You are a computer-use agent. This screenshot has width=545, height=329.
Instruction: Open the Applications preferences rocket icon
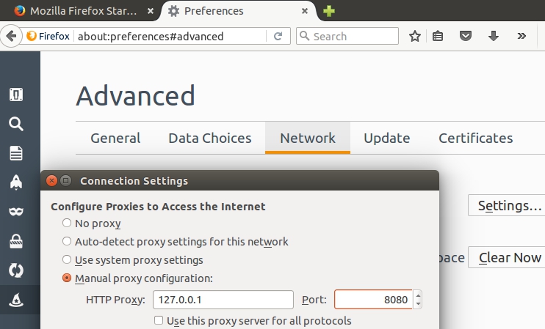click(16, 182)
